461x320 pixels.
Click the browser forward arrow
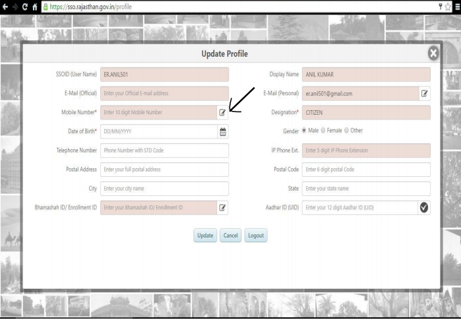15,7
